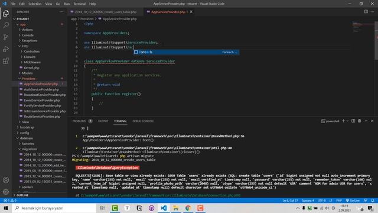Open Chrome from the taskbar
Viewport: 378px width, 213px height.
click(188, 208)
